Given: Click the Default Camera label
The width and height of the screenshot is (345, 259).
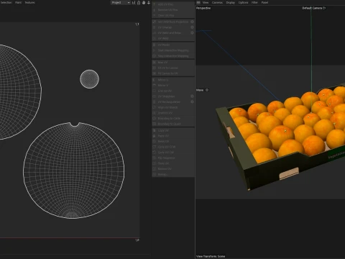Looking at the screenshot, I should (312, 8).
